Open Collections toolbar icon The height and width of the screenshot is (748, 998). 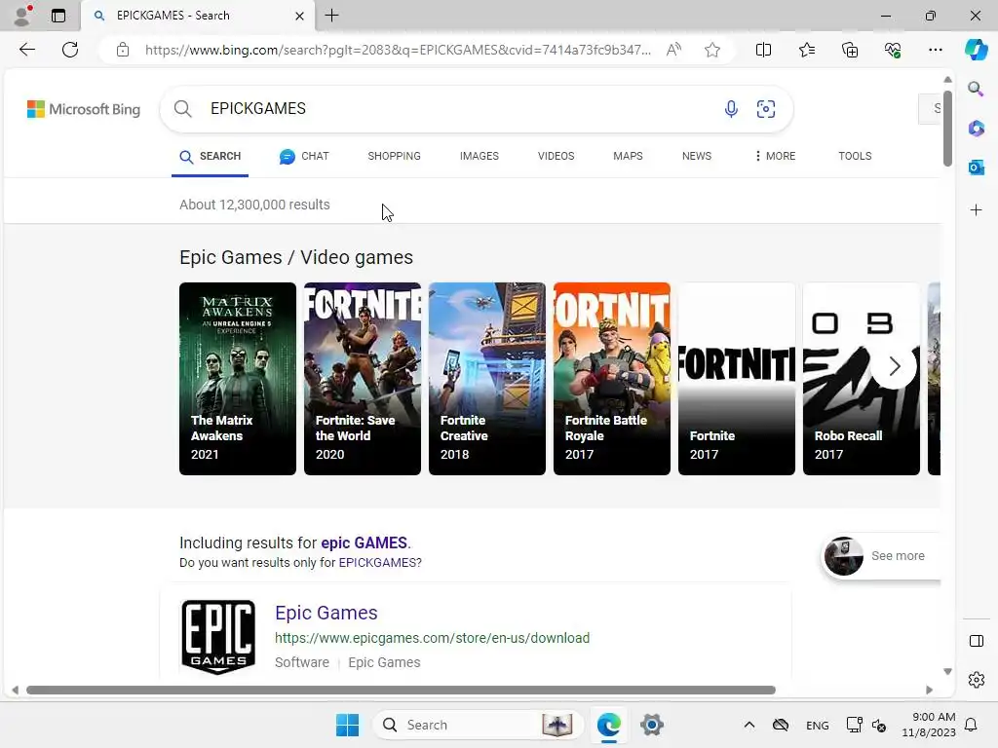point(850,50)
